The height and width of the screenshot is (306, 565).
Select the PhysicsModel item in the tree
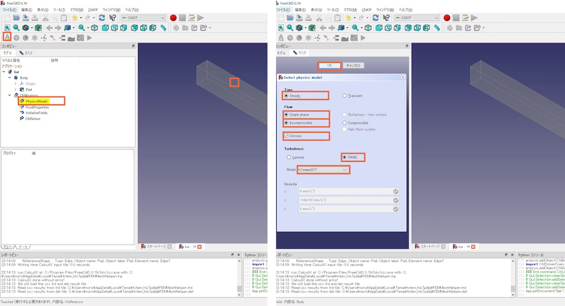[36, 101]
